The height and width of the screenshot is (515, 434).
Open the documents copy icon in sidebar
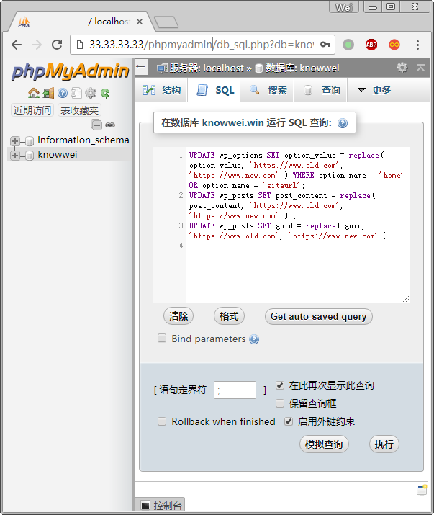(x=76, y=94)
